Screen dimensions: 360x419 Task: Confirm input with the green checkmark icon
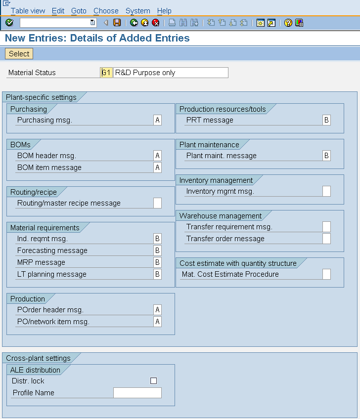point(8,22)
